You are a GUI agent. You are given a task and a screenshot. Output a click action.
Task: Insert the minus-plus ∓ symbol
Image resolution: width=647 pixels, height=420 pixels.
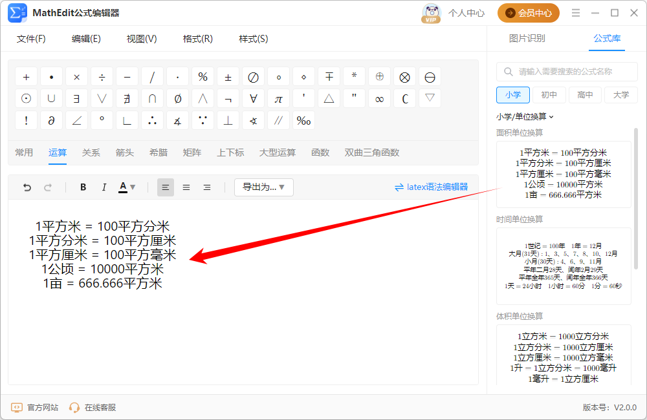(329, 77)
